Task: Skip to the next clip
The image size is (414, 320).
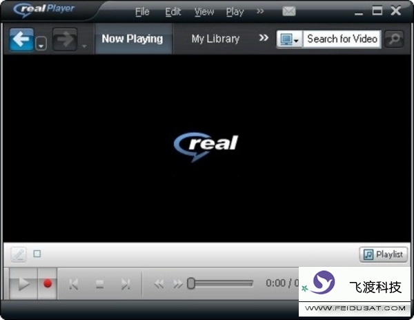Action: (126, 284)
